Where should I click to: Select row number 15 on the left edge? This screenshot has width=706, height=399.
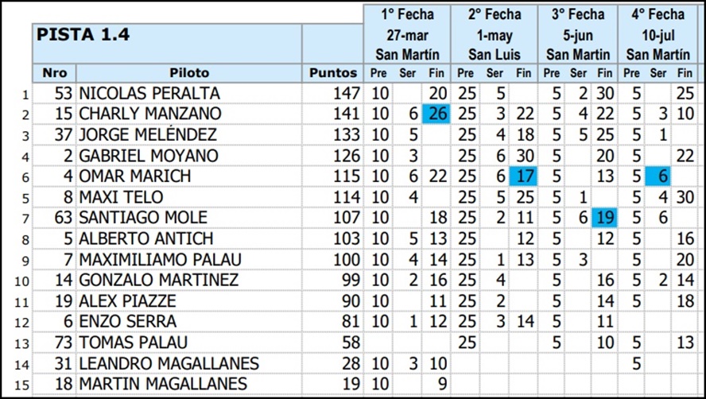(26, 385)
